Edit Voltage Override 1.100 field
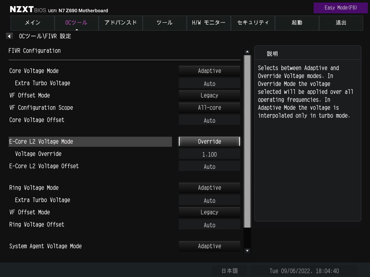 click(210, 154)
